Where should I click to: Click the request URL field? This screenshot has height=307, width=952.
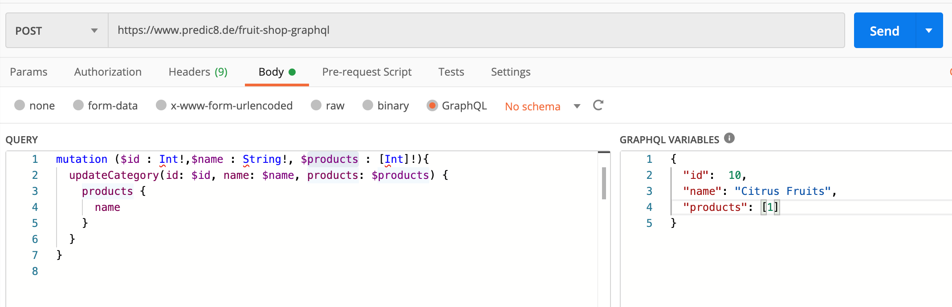476,30
